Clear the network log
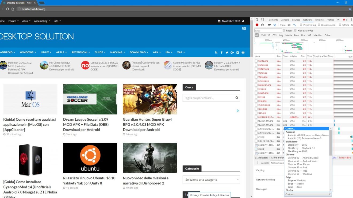 coord(262,25)
